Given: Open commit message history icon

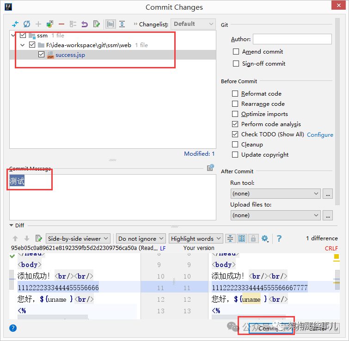Looking at the screenshot, I should pos(211,168).
